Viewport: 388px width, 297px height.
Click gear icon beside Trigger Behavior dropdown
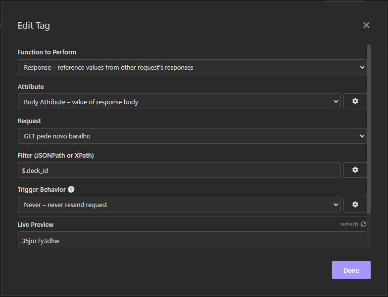[x=355, y=205]
